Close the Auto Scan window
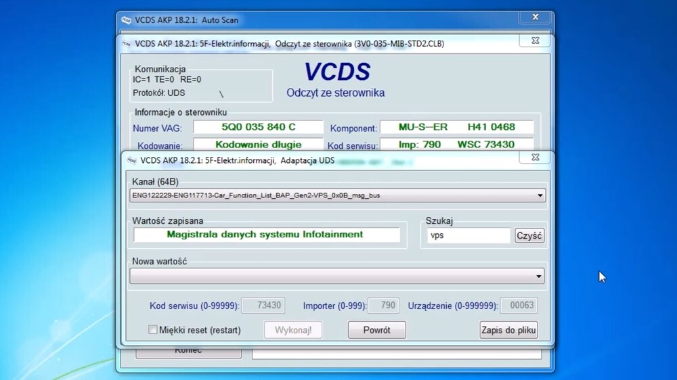 point(535,17)
